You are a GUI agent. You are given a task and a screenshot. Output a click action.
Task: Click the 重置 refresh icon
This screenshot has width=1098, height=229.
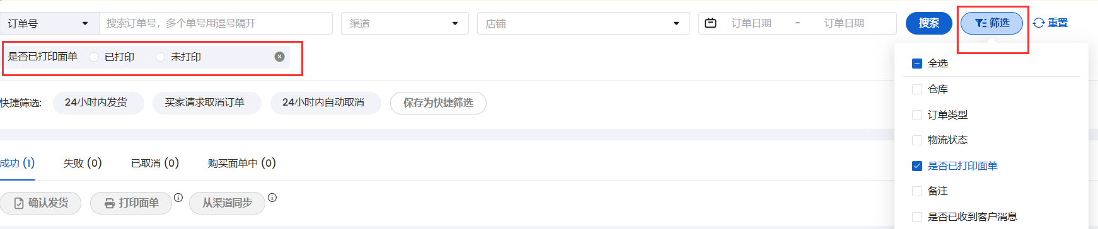pos(1039,23)
